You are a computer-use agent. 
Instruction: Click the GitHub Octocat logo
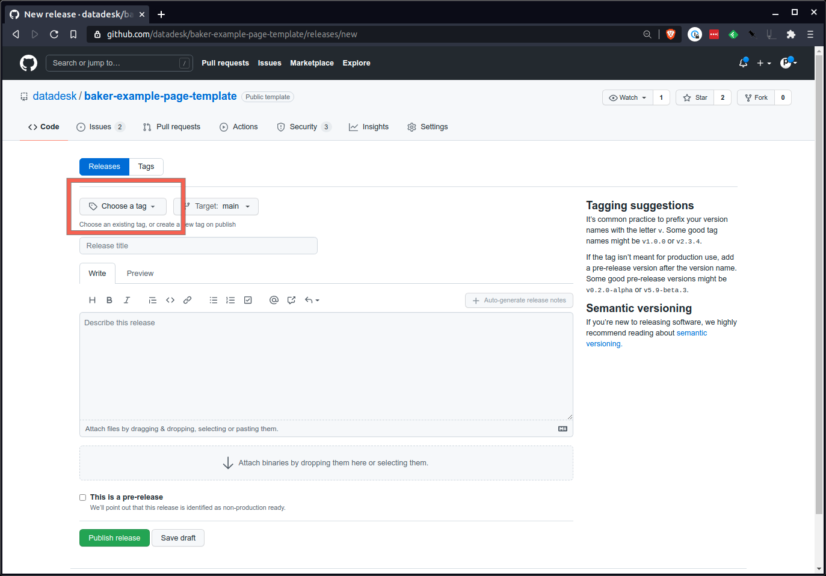pyautogui.click(x=28, y=63)
